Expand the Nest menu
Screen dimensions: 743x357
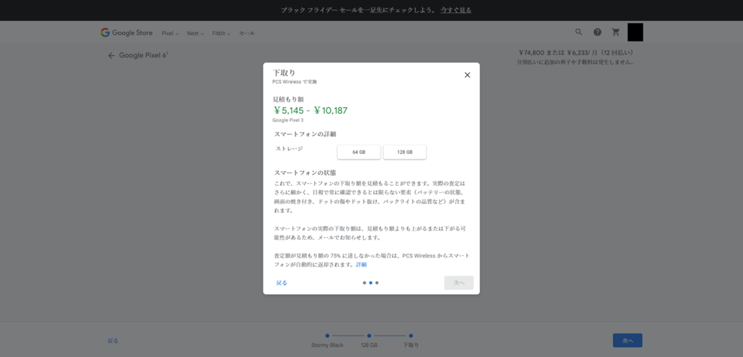tap(196, 33)
